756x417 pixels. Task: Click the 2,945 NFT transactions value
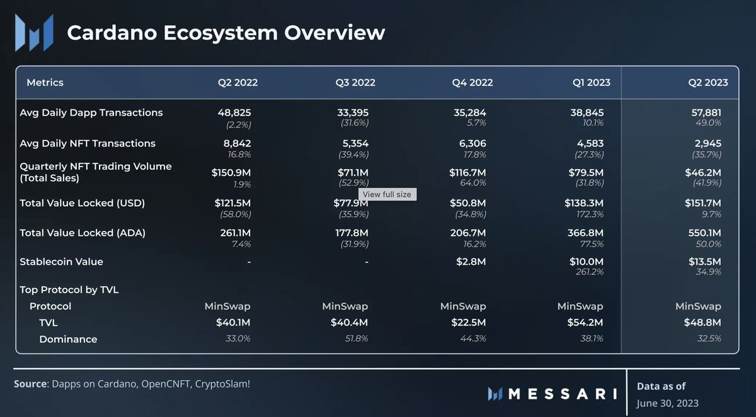pos(708,143)
